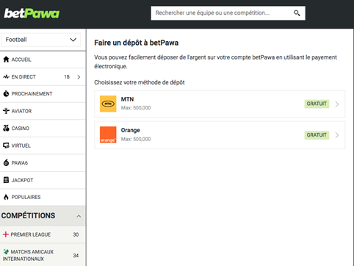
Task: Open the VIRTUEL section
Action: click(x=43, y=145)
